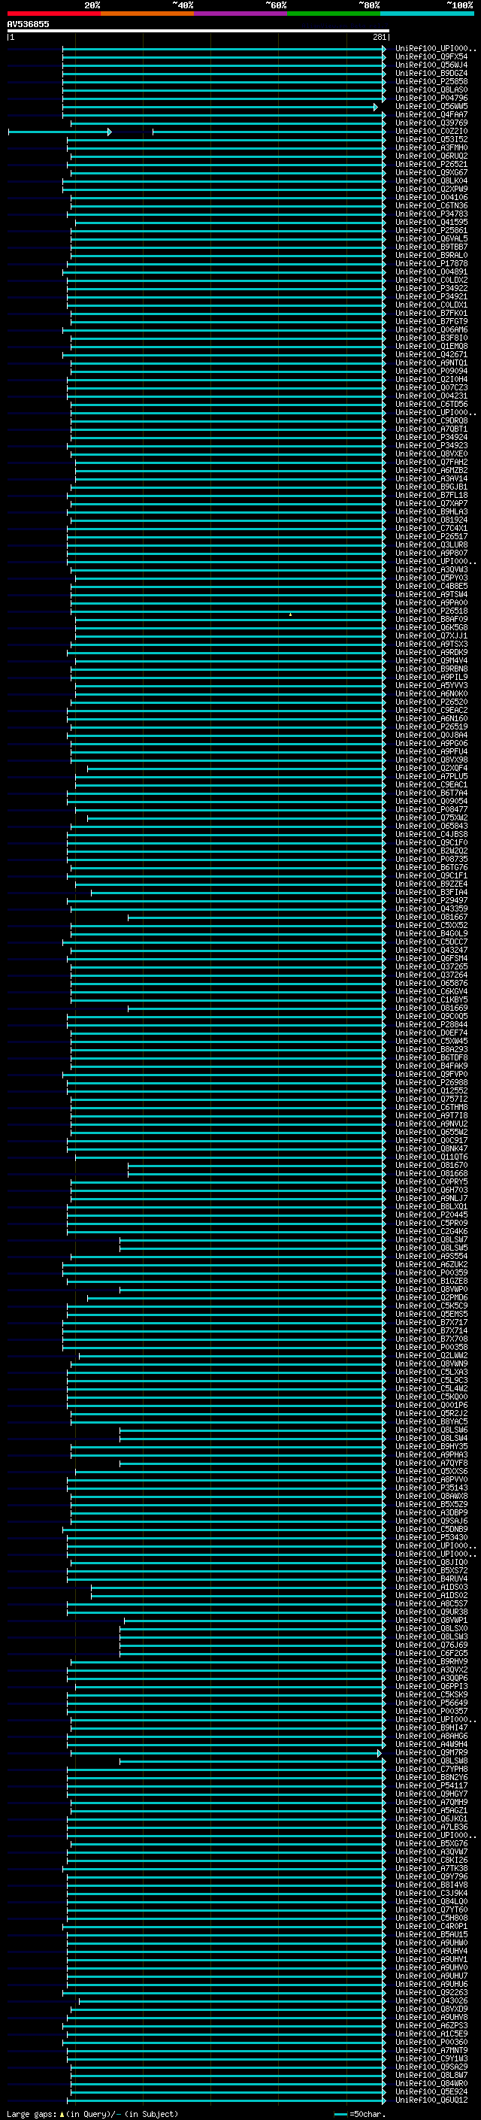This screenshot has height=2120, width=481.
Task: Select the UniRef100_P54117 label
Action: [x=431, y=1786]
